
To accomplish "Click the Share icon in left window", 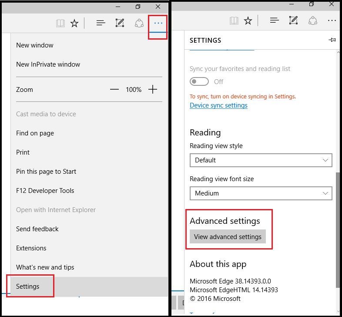I will pyautogui.click(x=139, y=23).
